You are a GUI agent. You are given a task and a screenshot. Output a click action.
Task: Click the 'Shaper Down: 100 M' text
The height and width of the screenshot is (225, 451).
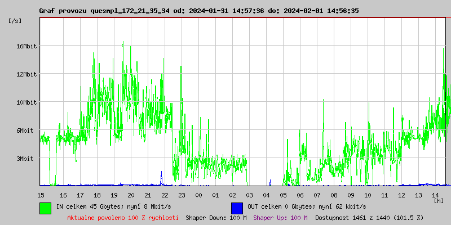(216, 218)
